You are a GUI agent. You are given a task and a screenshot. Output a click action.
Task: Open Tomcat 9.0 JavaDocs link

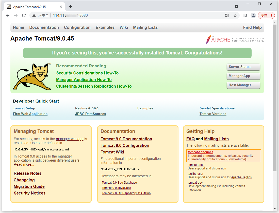pyautogui.click(x=116, y=188)
